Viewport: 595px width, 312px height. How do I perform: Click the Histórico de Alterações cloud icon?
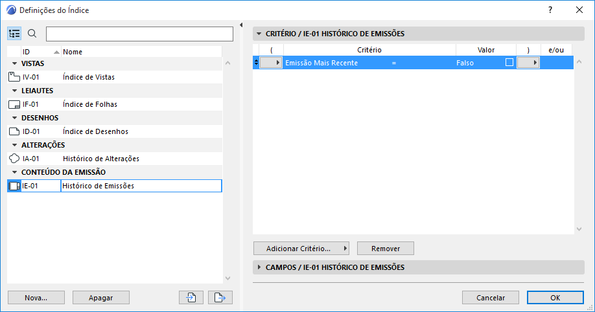[14, 159]
